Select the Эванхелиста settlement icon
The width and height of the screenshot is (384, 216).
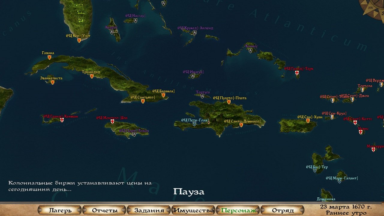pos(52,82)
